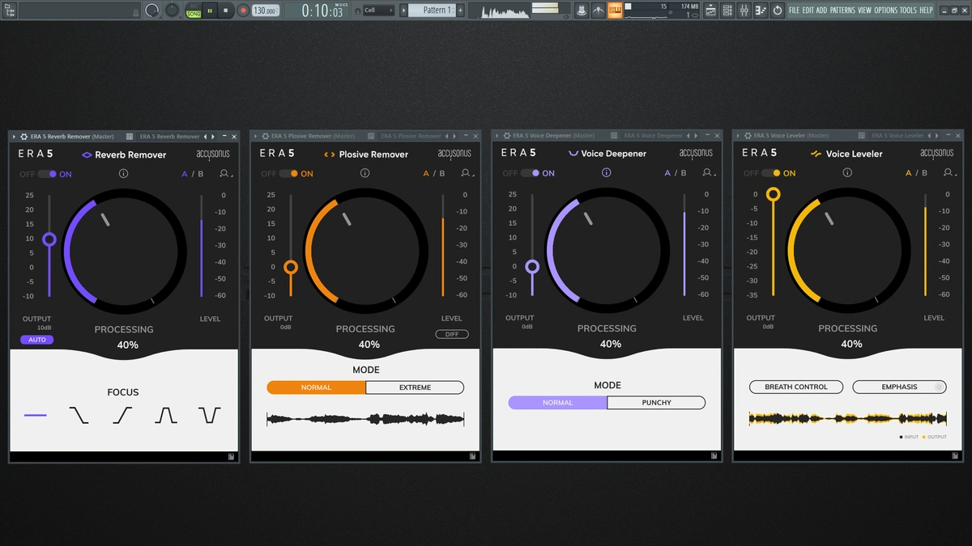The width and height of the screenshot is (972, 546).
Task: Open the FILE menu
Action: tap(794, 11)
